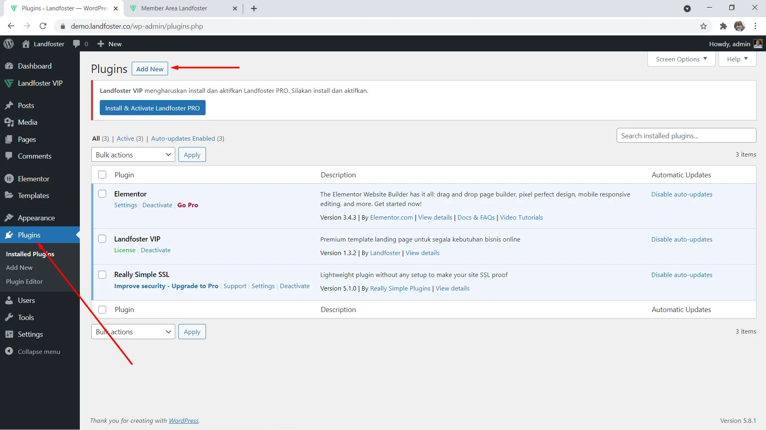The image size is (766, 430).
Task: Click the Templates folder icon
Action: point(9,195)
